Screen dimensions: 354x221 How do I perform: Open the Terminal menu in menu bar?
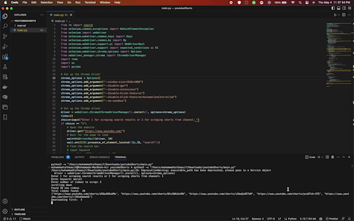point(90,2)
